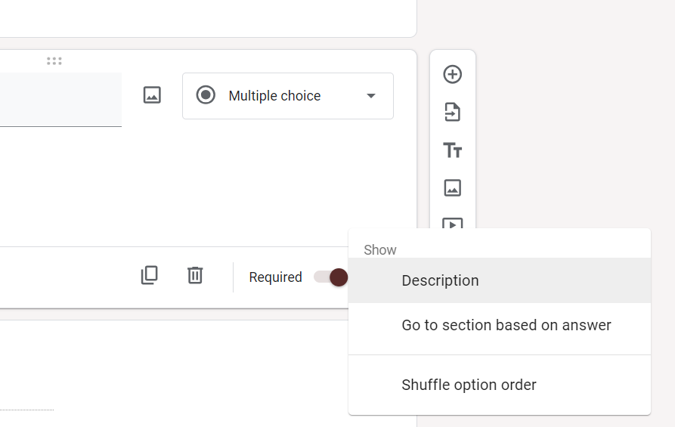Click Add image icon in side toolbar

tap(452, 187)
